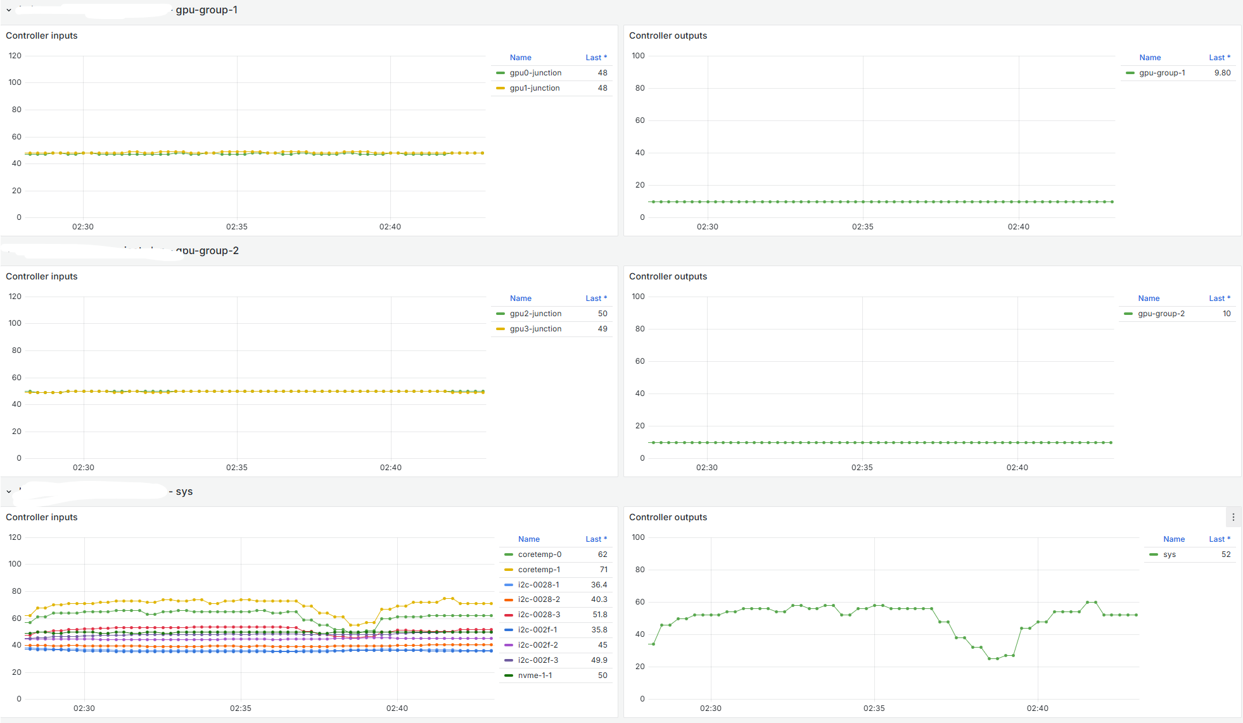Sort gpu-group-1 inputs legend by Last
This screenshot has width=1243, height=723.
click(x=596, y=58)
